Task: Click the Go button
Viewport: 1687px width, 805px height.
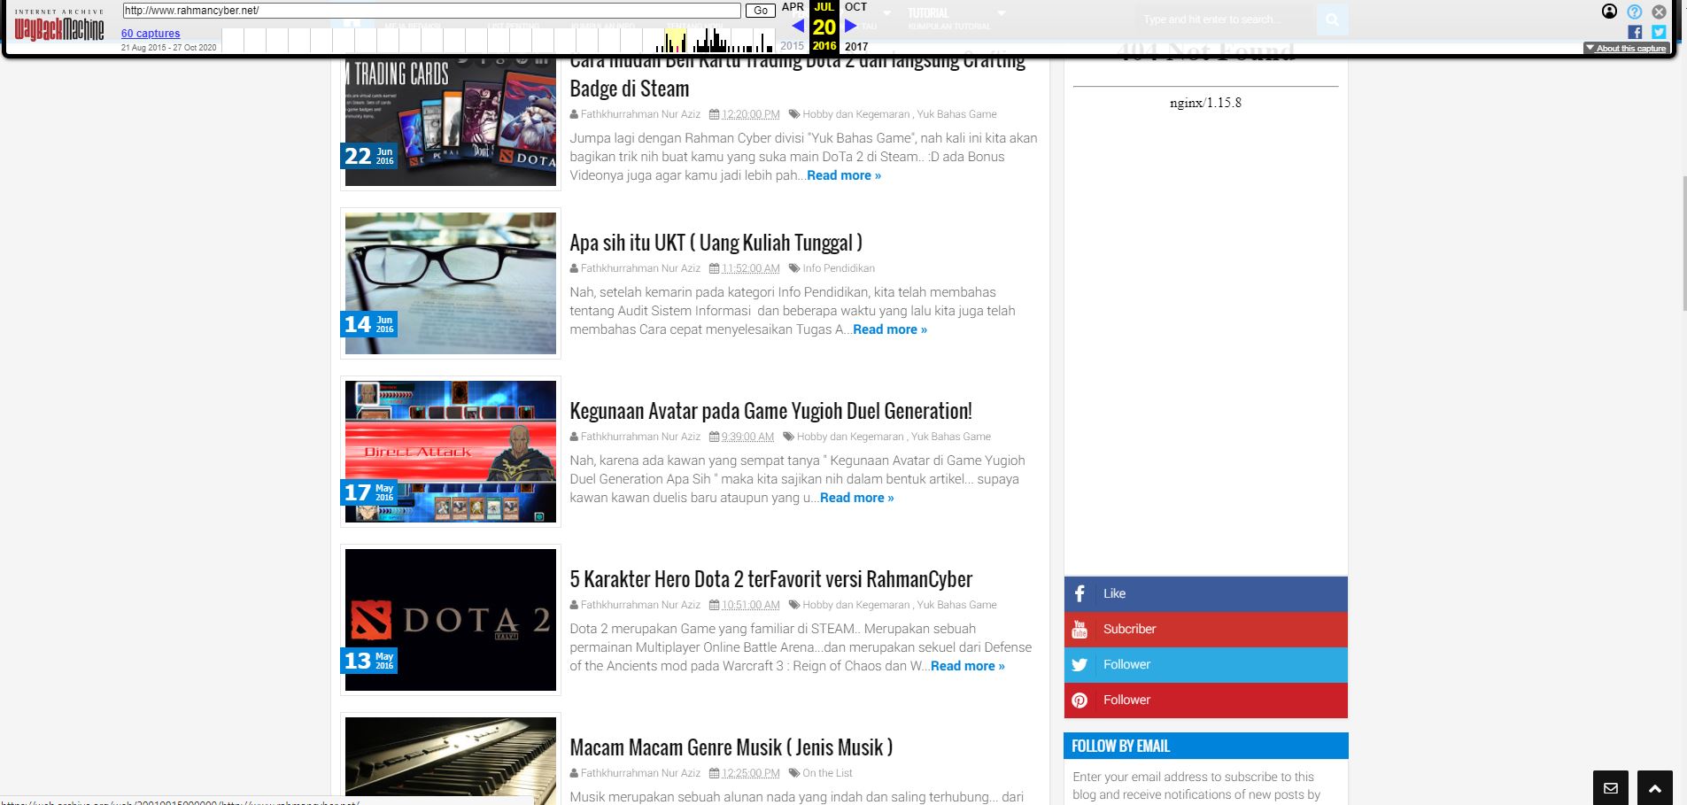Action: point(760,11)
